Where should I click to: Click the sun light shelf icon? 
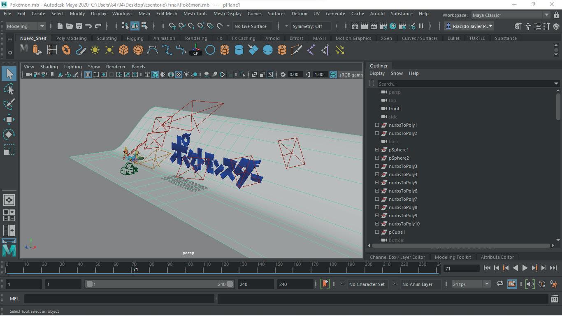coord(95,50)
